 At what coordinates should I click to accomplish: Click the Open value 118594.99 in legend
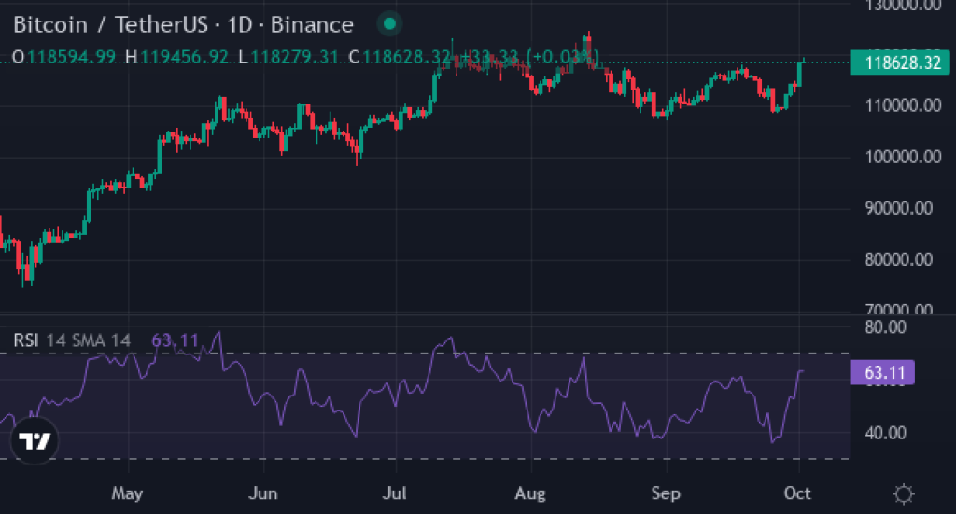coord(72,57)
